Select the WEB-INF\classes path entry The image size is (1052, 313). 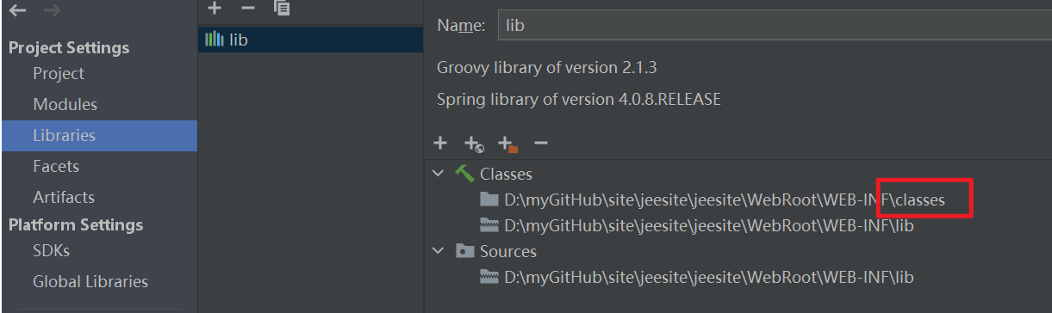(724, 200)
